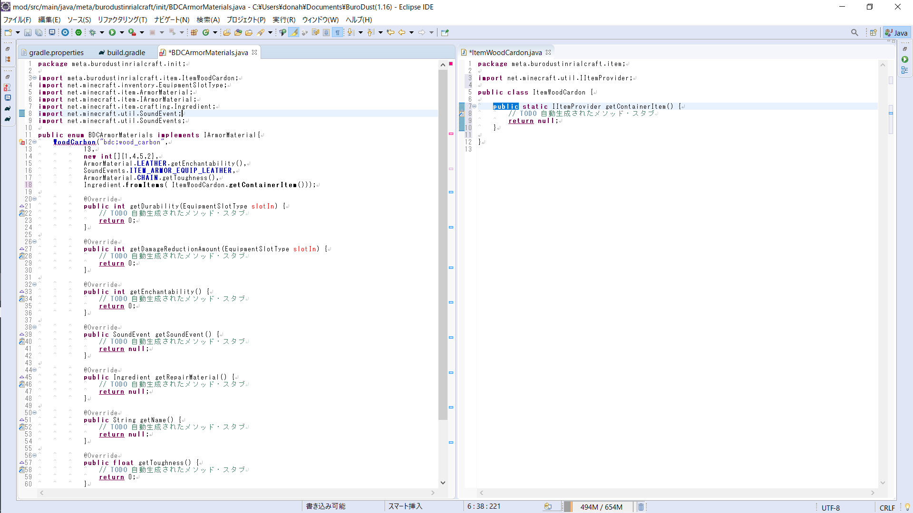Open the リファクタリング(T) menu
913x513 pixels.
coord(122,19)
